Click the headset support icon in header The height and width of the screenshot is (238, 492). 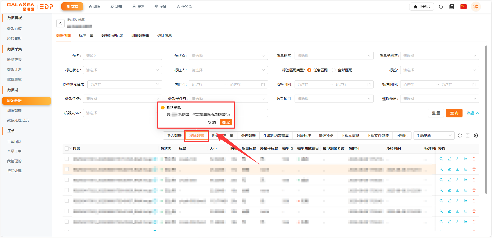click(x=440, y=7)
